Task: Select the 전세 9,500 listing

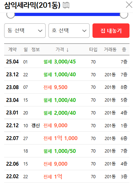Action: coord(55,87)
